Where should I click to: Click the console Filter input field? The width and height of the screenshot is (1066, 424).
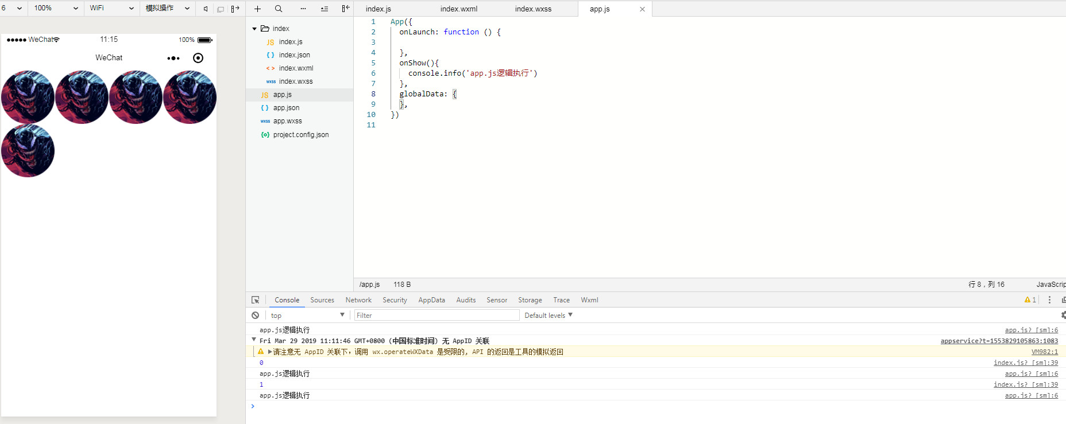(x=437, y=315)
